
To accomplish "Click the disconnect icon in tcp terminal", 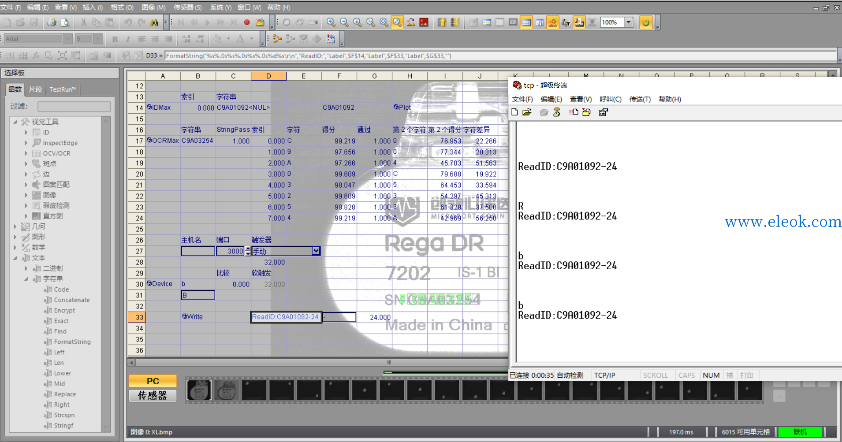I will [x=557, y=112].
